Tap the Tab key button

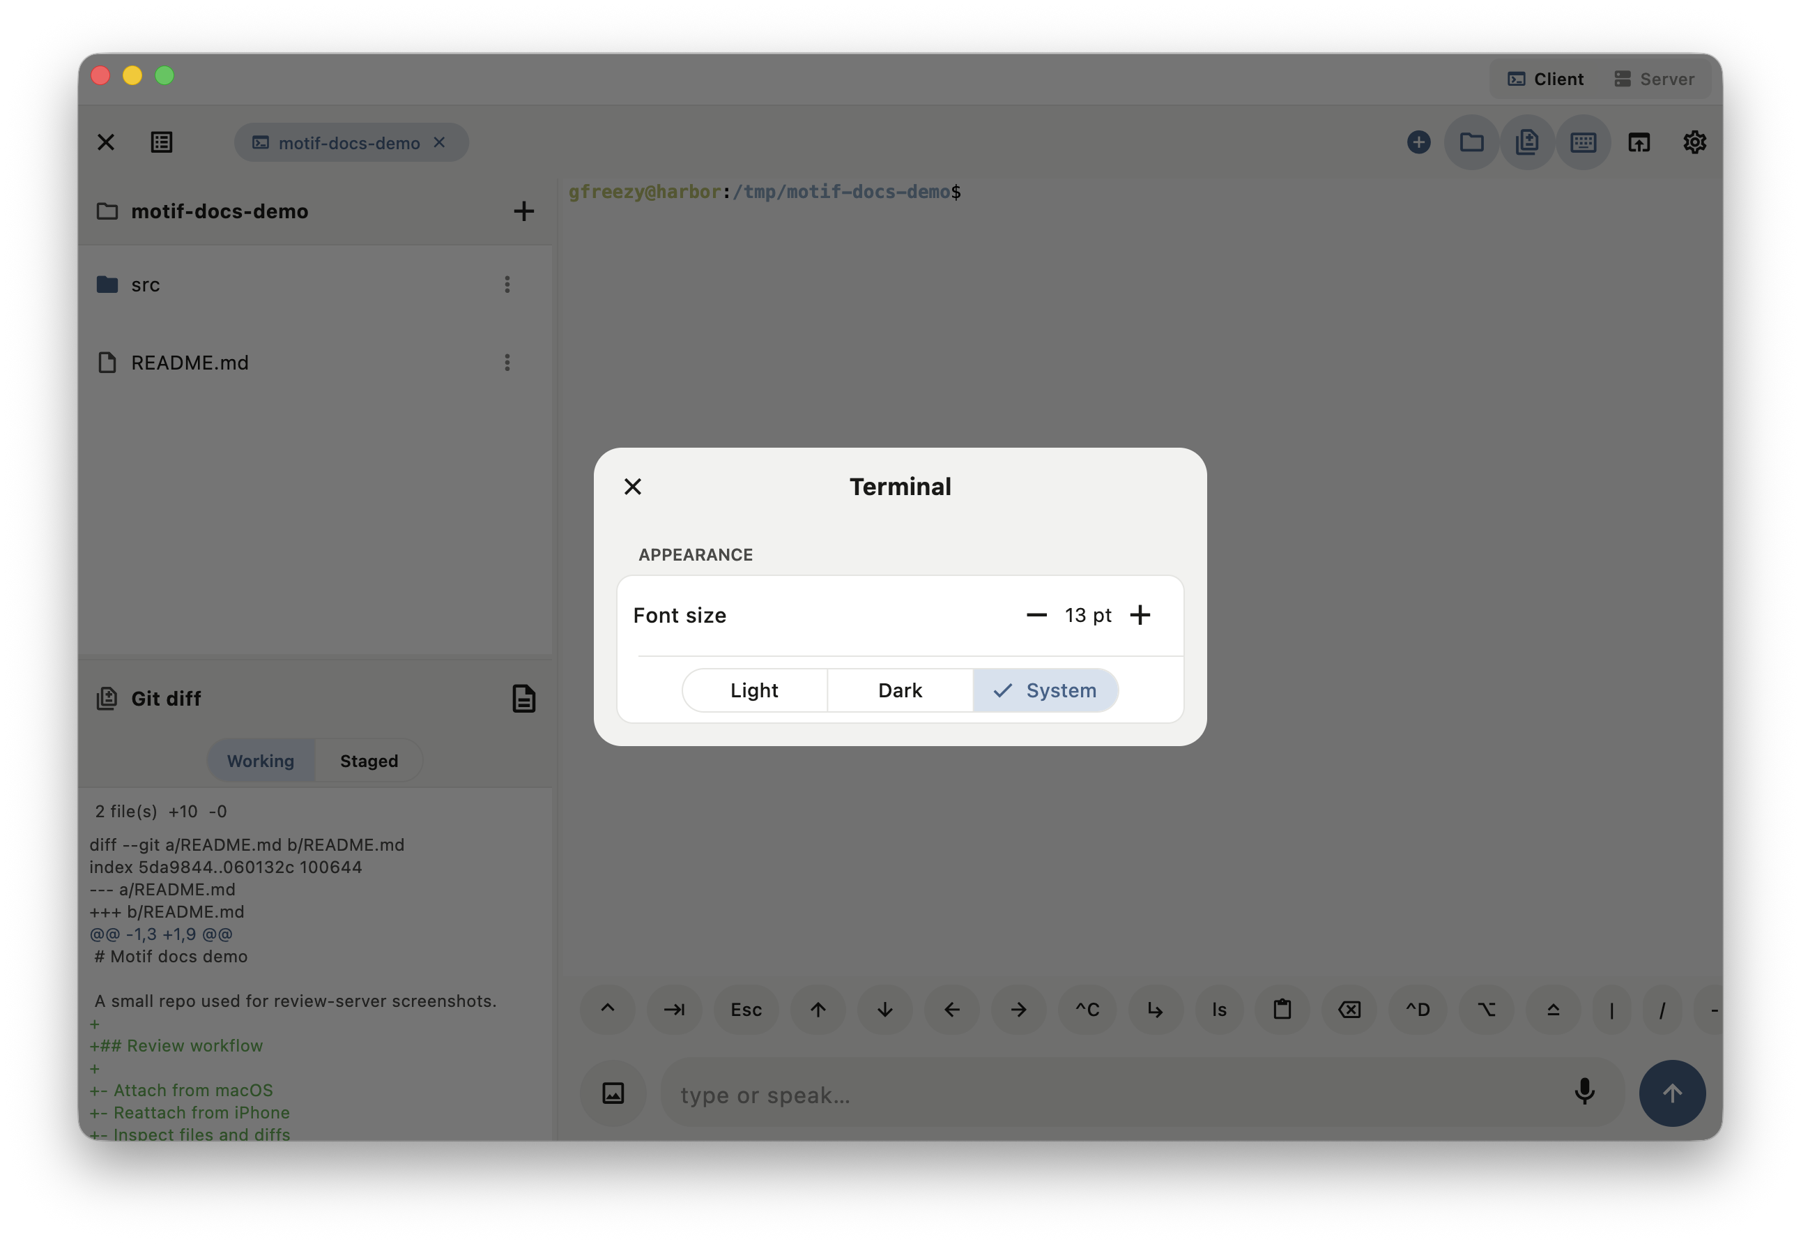click(x=675, y=1010)
